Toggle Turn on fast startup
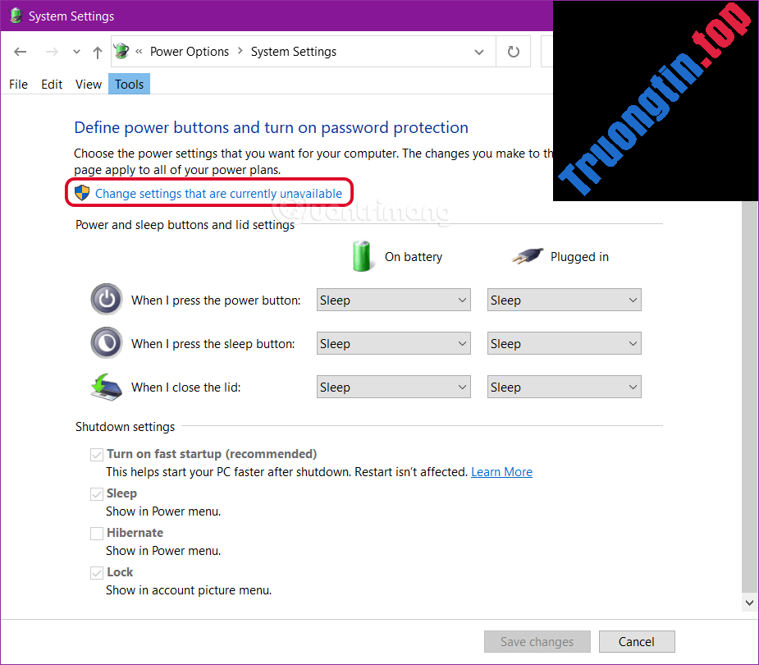 tap(96, 454)
